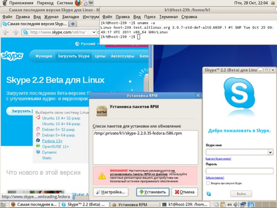Image resolution: width=277 pixels, height=208 pixels.
Task: Click the Skype status icon near Войти
Action: 208,194
